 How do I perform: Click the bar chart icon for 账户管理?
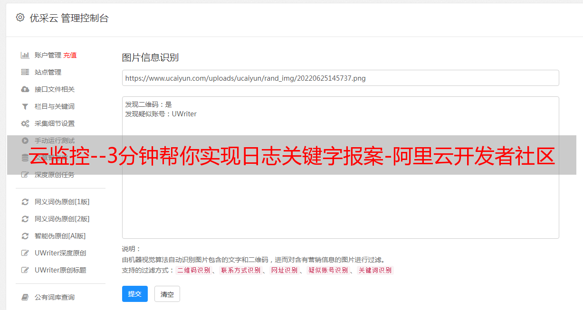(x=25, y=55)
